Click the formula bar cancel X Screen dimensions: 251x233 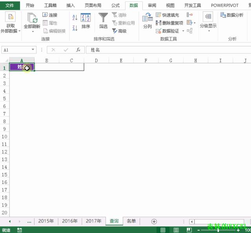(x=53, y=50)
